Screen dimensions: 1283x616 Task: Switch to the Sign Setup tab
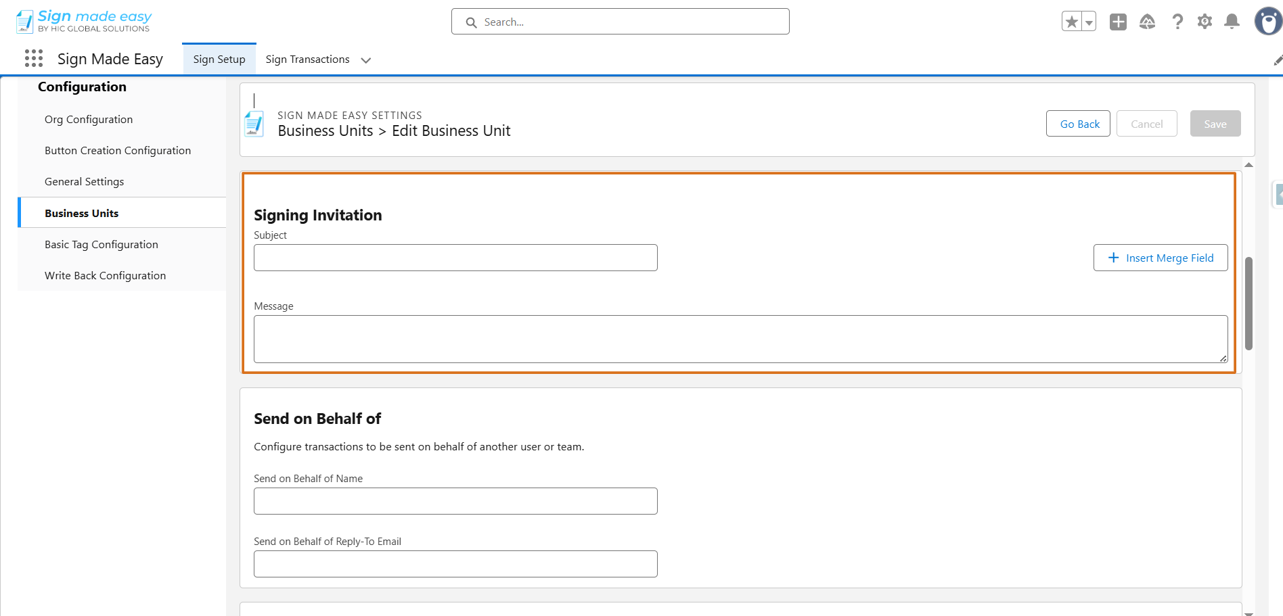point(219,60)
